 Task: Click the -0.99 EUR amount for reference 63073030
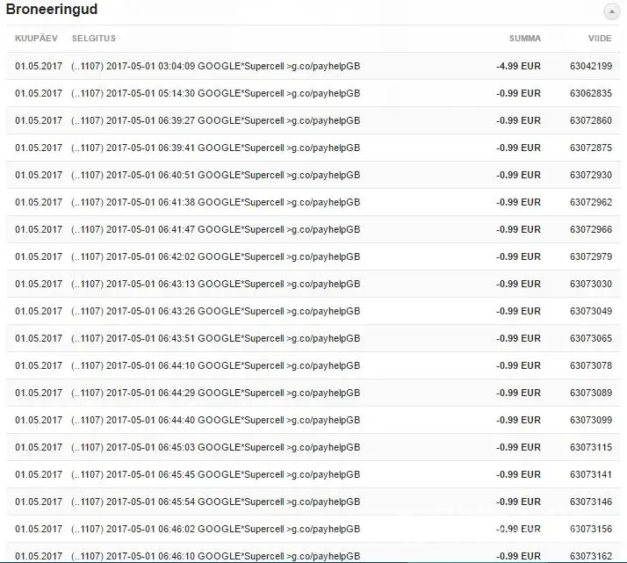coord(518,284)
